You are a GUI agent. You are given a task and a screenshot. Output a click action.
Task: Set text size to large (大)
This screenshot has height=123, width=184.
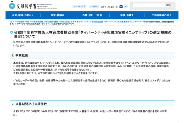pyautogui.click(x=126, y=6)
